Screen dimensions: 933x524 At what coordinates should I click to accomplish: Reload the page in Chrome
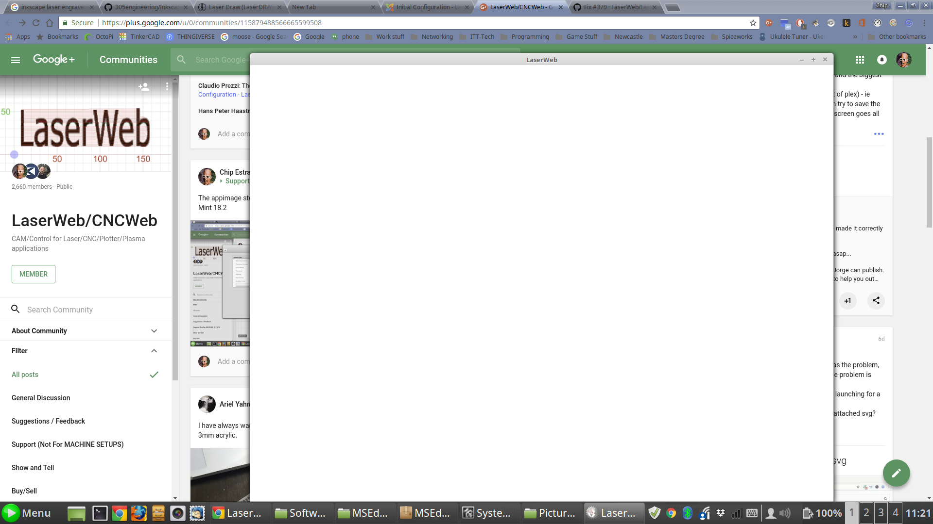tap(36, 23)
